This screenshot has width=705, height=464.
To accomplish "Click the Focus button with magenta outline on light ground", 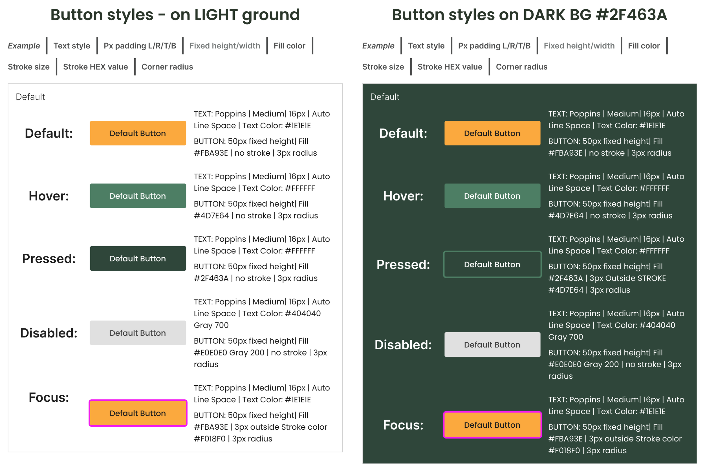I will [138, 413].
